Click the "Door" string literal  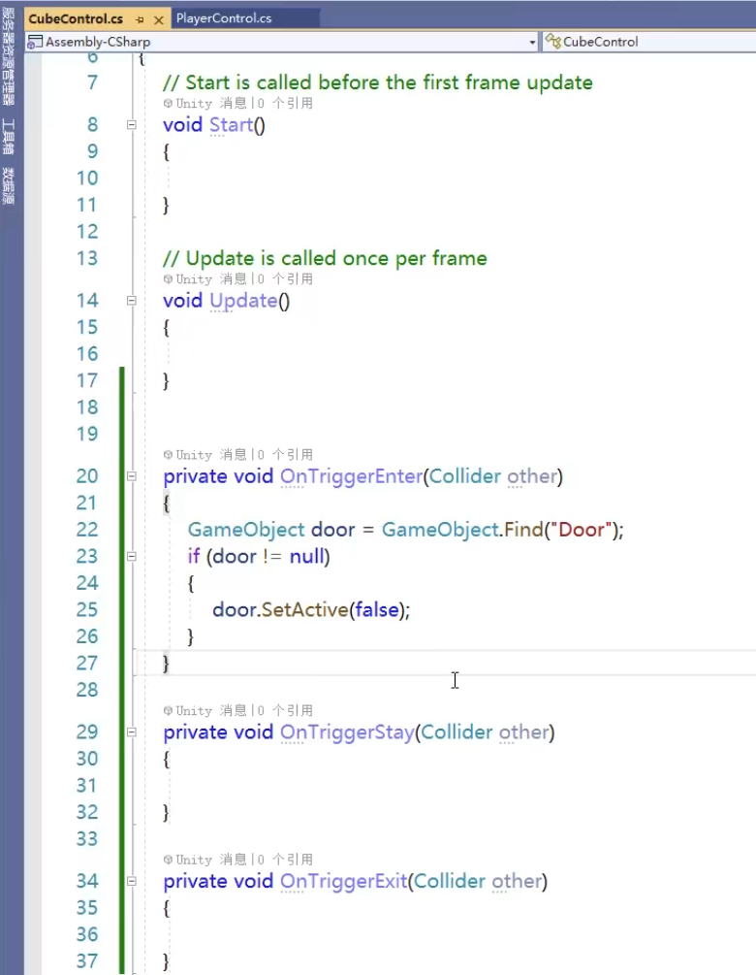(583, 530)
